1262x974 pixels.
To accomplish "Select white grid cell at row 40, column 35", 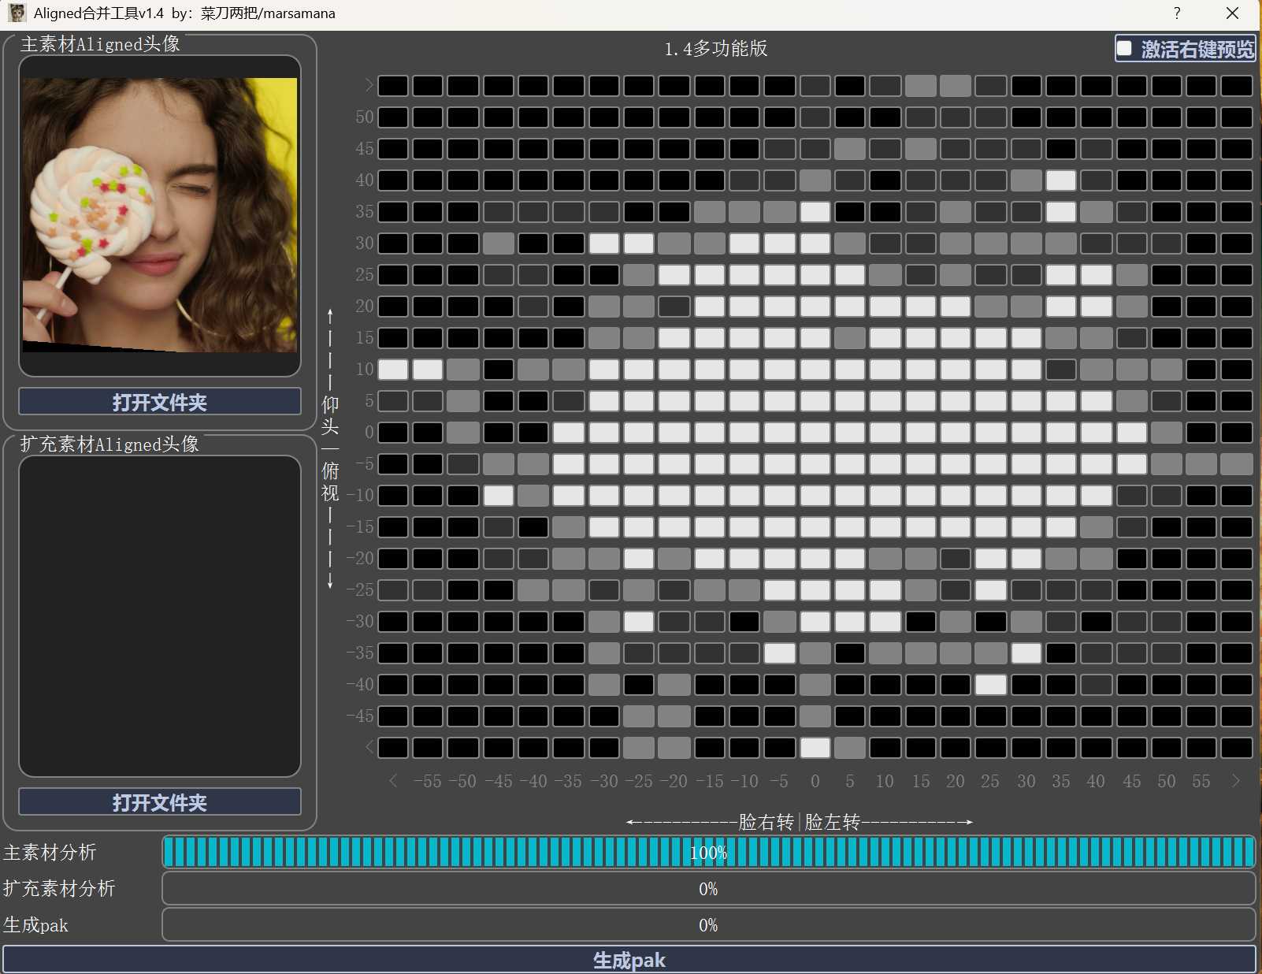I will 1061,180.
